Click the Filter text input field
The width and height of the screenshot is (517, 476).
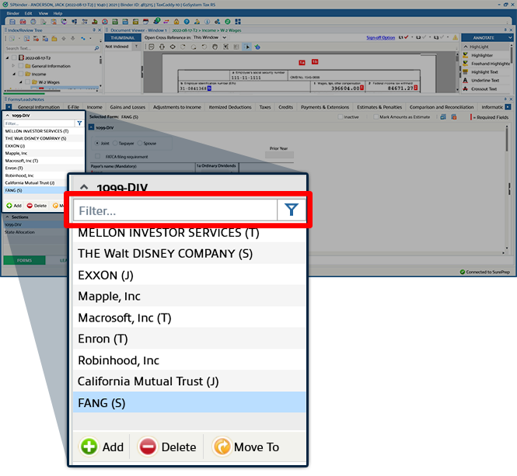coord(175,210)
